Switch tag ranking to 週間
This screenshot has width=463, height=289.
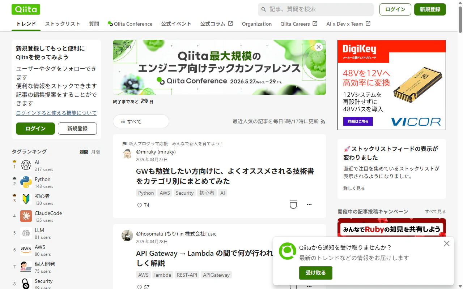[84, 152]
